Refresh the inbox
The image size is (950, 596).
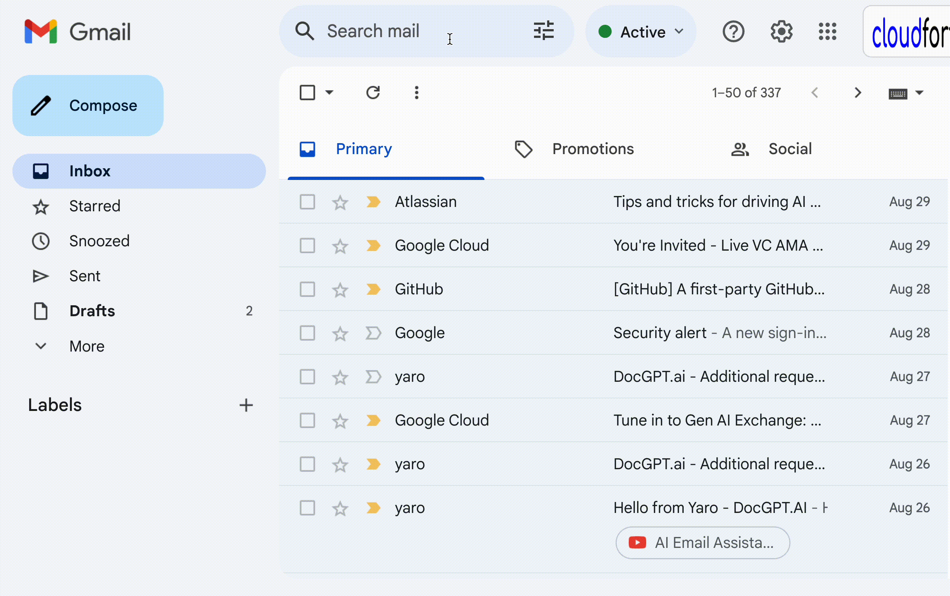point(373,93)
